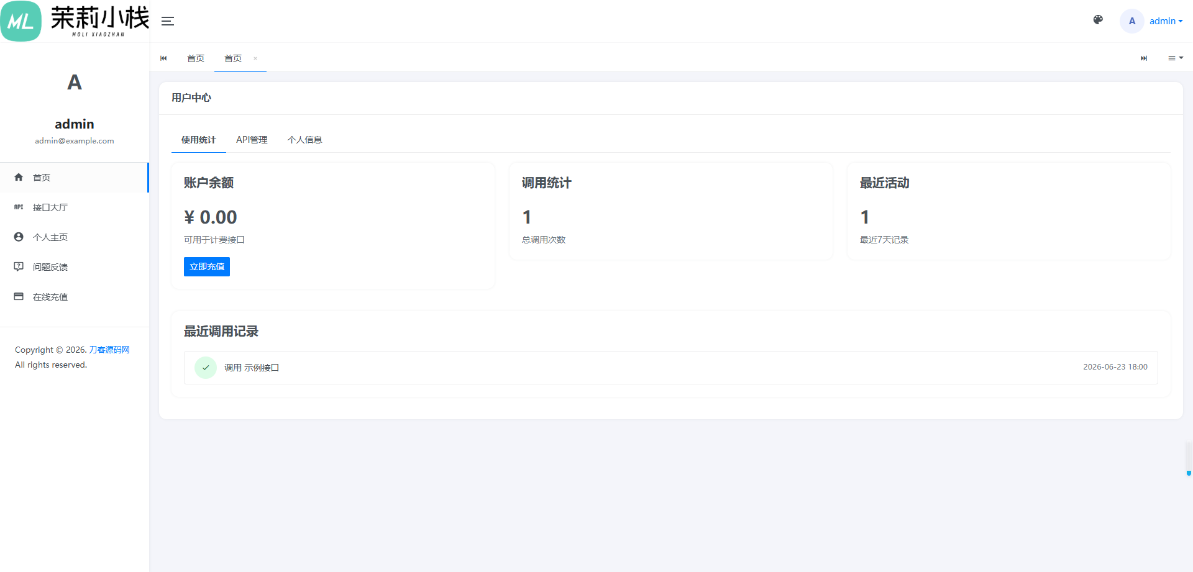Click the ML 茉莉小栈 logo

[x=75, y=21]
